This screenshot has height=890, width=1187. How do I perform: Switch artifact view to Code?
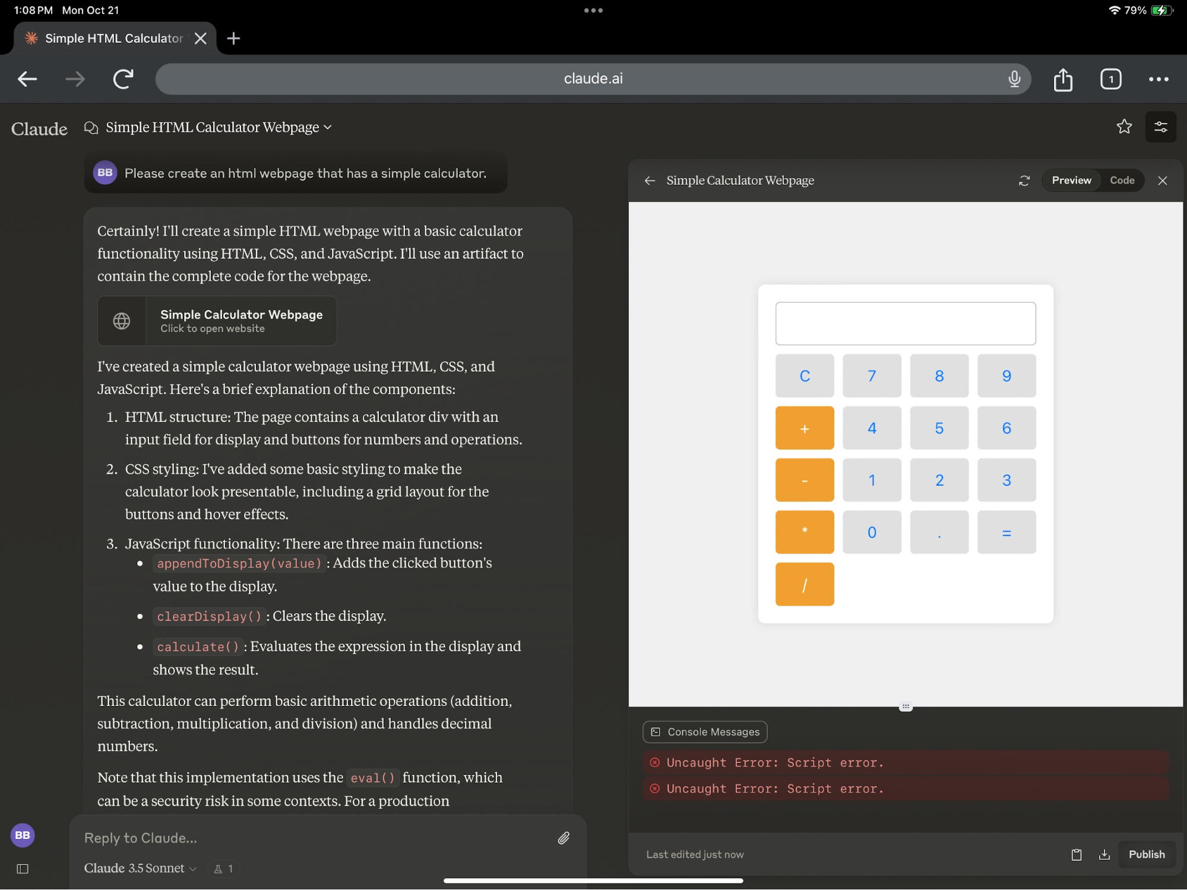[x=1122, y=180]
